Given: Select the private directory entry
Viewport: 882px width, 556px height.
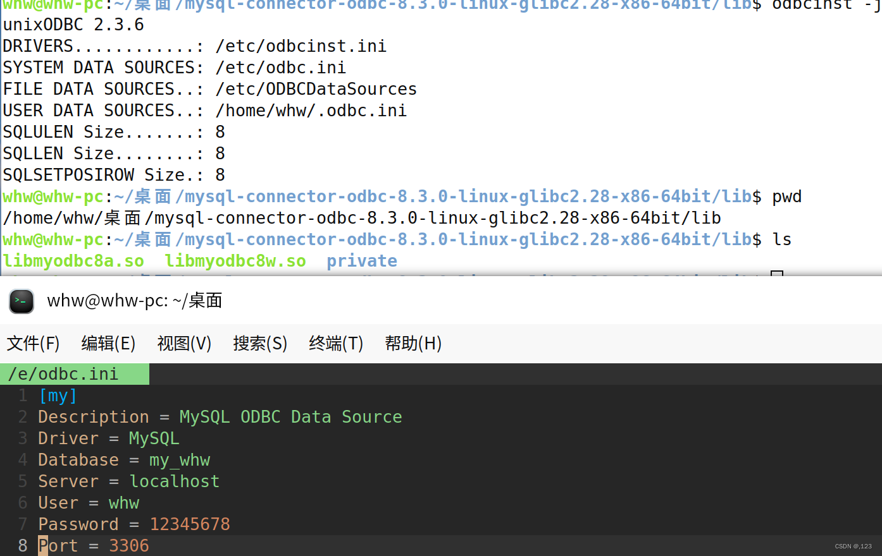Looking at the screenshot, I should (361, 260).
